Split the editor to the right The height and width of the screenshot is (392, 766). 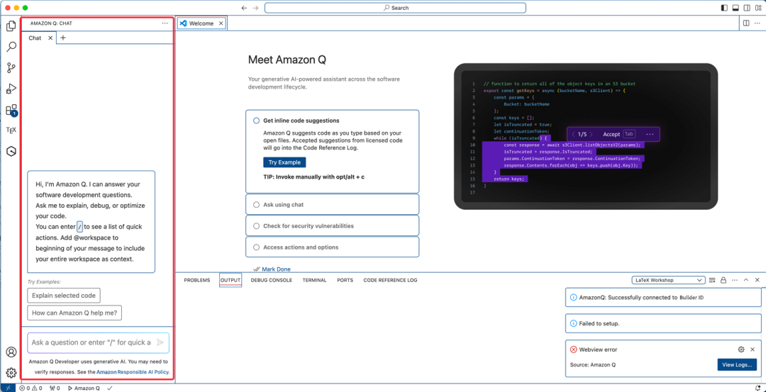tap(746, 23)
